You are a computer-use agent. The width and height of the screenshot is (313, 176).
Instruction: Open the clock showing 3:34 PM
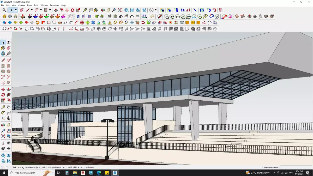(299, 173)
